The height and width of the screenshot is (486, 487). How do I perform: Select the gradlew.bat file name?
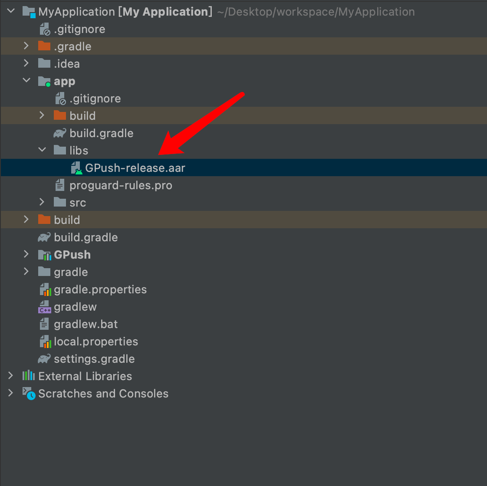[86, 325]
